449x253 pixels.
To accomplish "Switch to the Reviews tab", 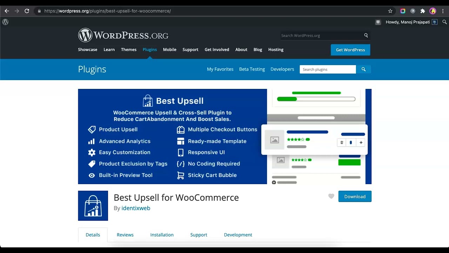I will pos(125,235).
